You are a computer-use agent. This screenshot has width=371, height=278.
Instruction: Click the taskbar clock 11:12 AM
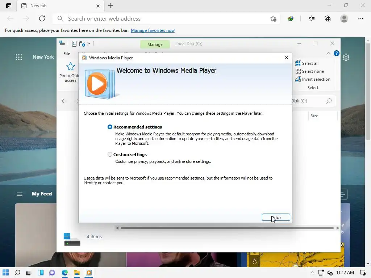tap(345, 273)
